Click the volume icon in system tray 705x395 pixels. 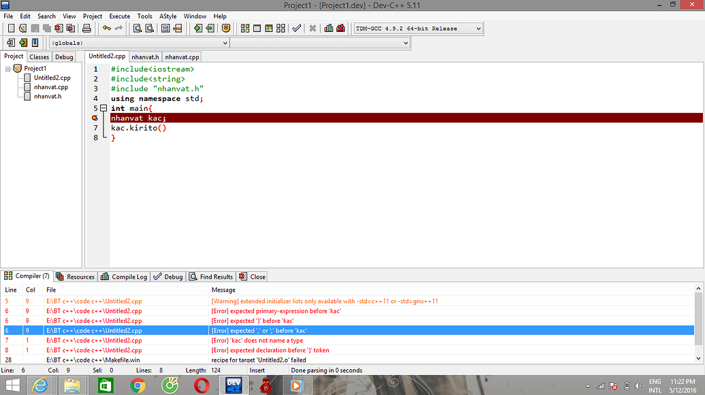(638, 386)
